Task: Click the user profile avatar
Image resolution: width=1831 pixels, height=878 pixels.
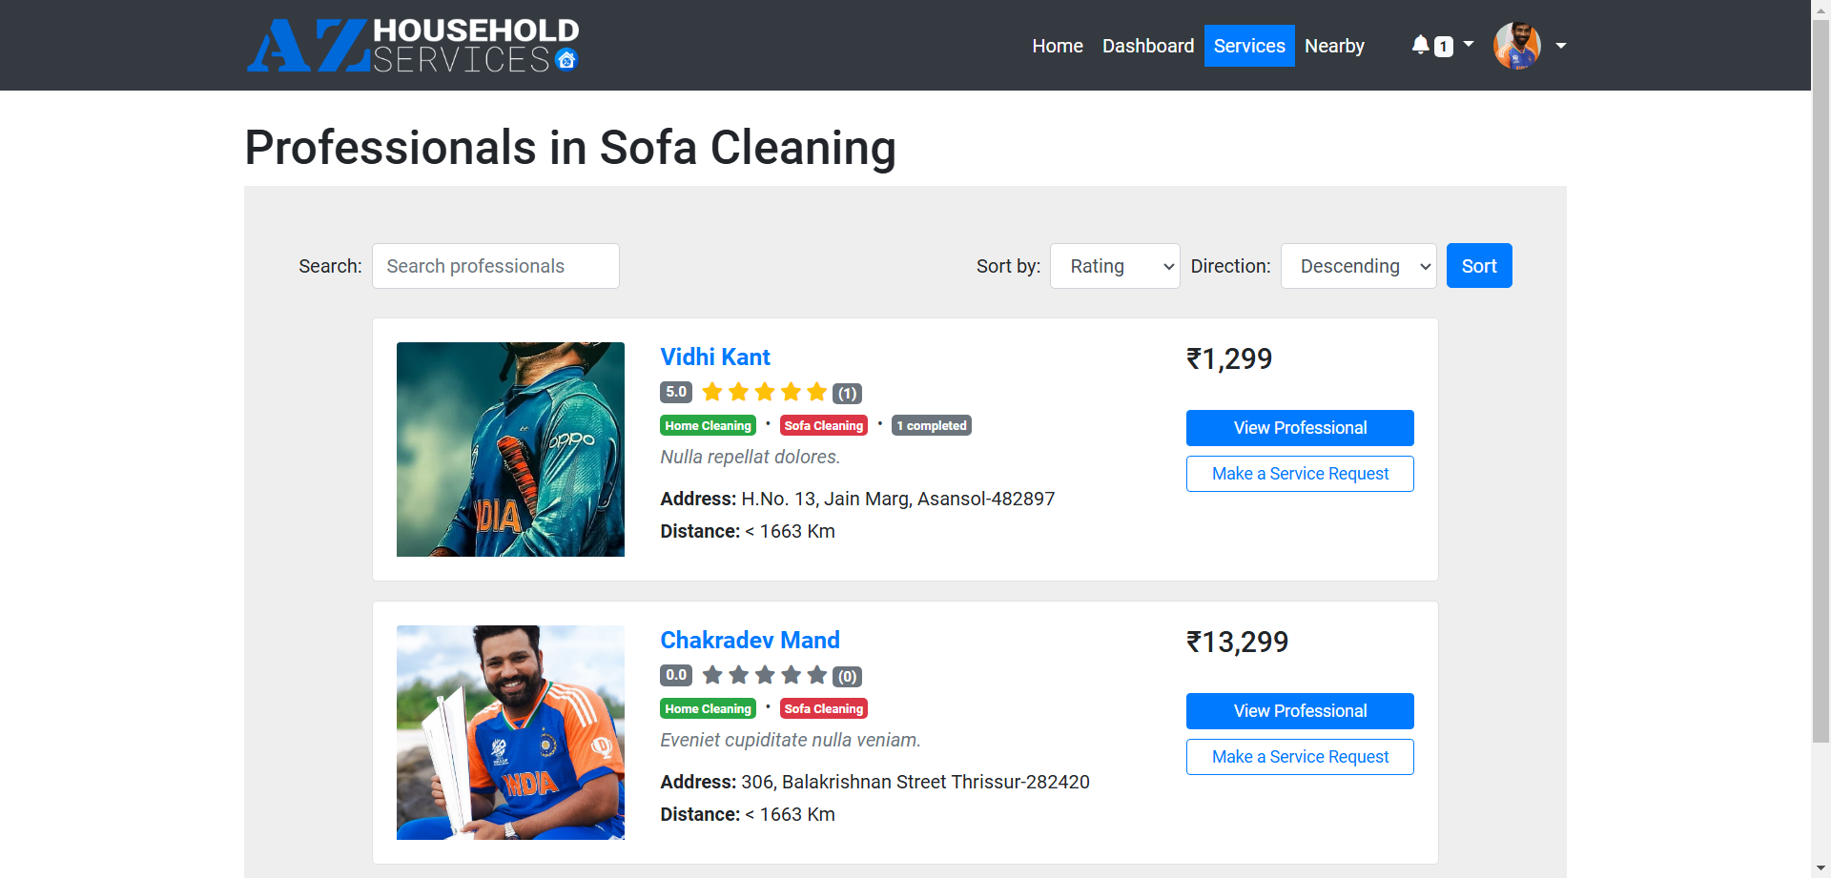Action: (1516, 46)
